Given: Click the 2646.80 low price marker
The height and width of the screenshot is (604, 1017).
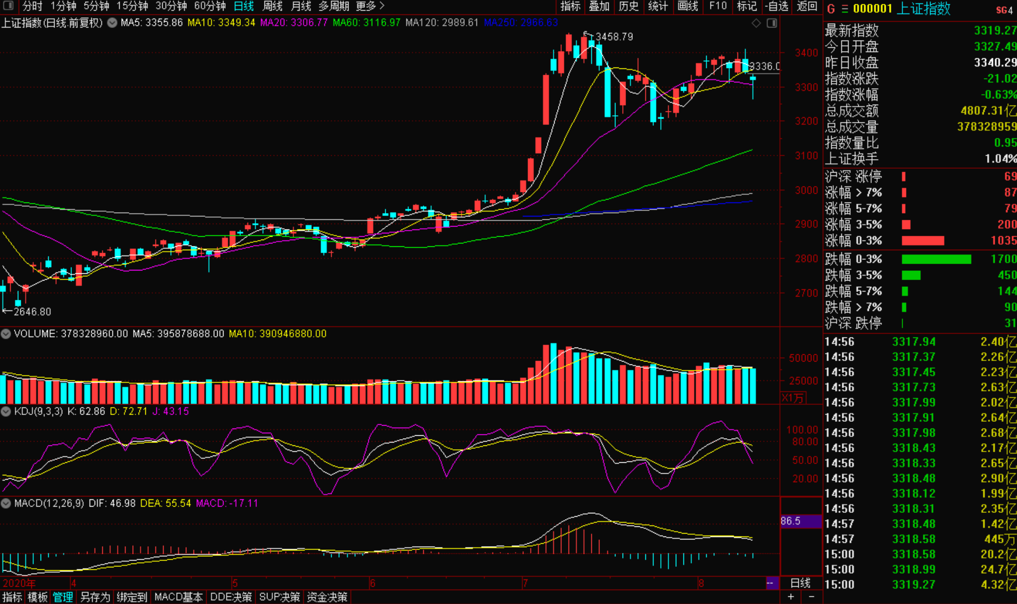Looking at the screenshot, I should point(32,312).
